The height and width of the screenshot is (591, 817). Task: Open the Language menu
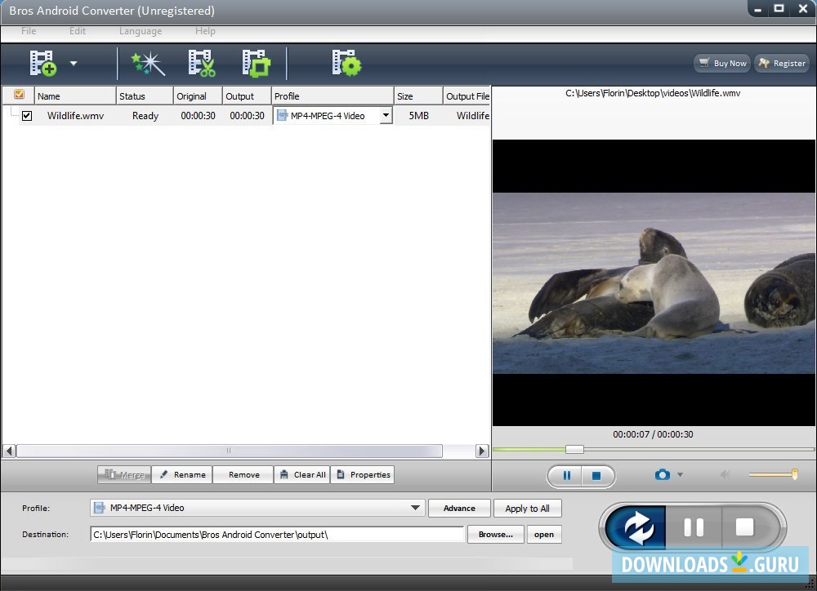(x=140, y=31)
